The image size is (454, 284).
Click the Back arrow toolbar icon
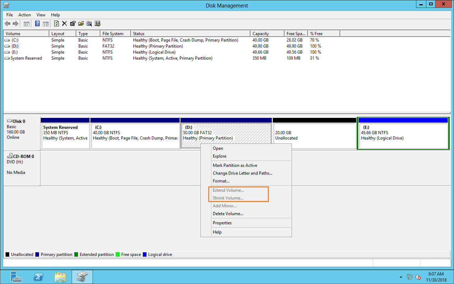[x=7, y=24]
